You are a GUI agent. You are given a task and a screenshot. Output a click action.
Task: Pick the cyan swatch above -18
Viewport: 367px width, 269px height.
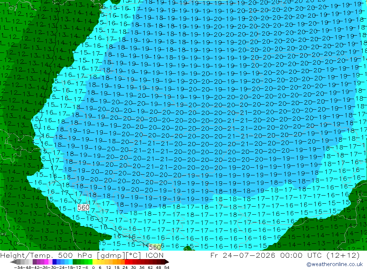[70, 262]
